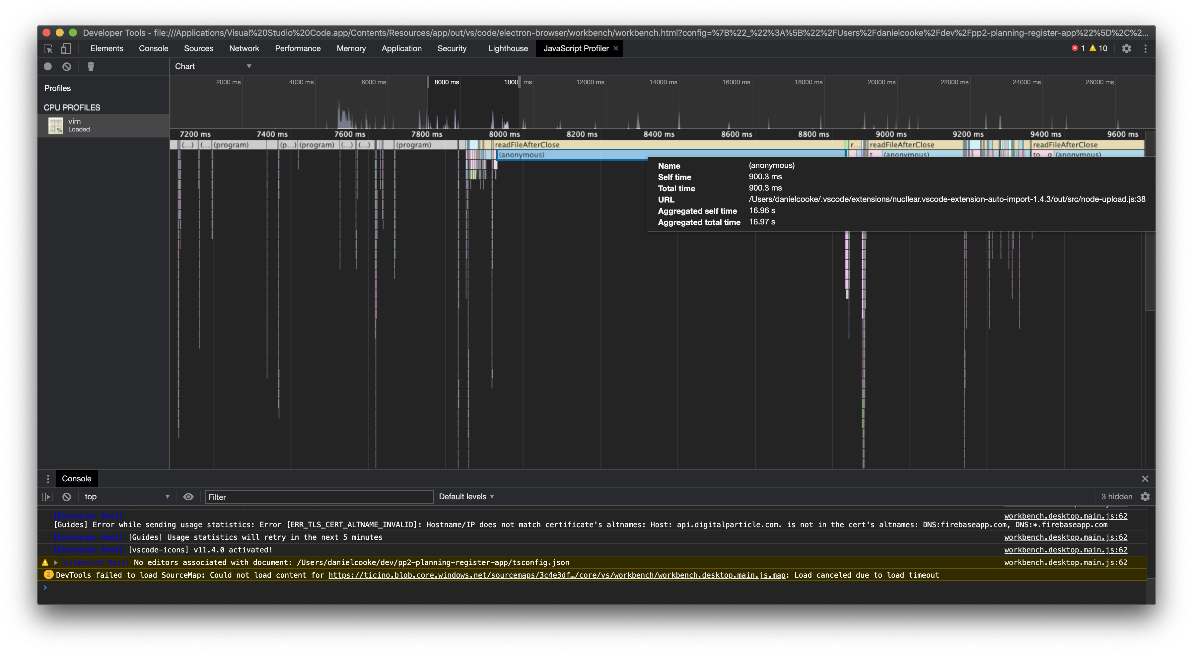This screenshot has width=1193, height=654.
Task: Switch to the Memory tab
Action: tap(351, 48)
